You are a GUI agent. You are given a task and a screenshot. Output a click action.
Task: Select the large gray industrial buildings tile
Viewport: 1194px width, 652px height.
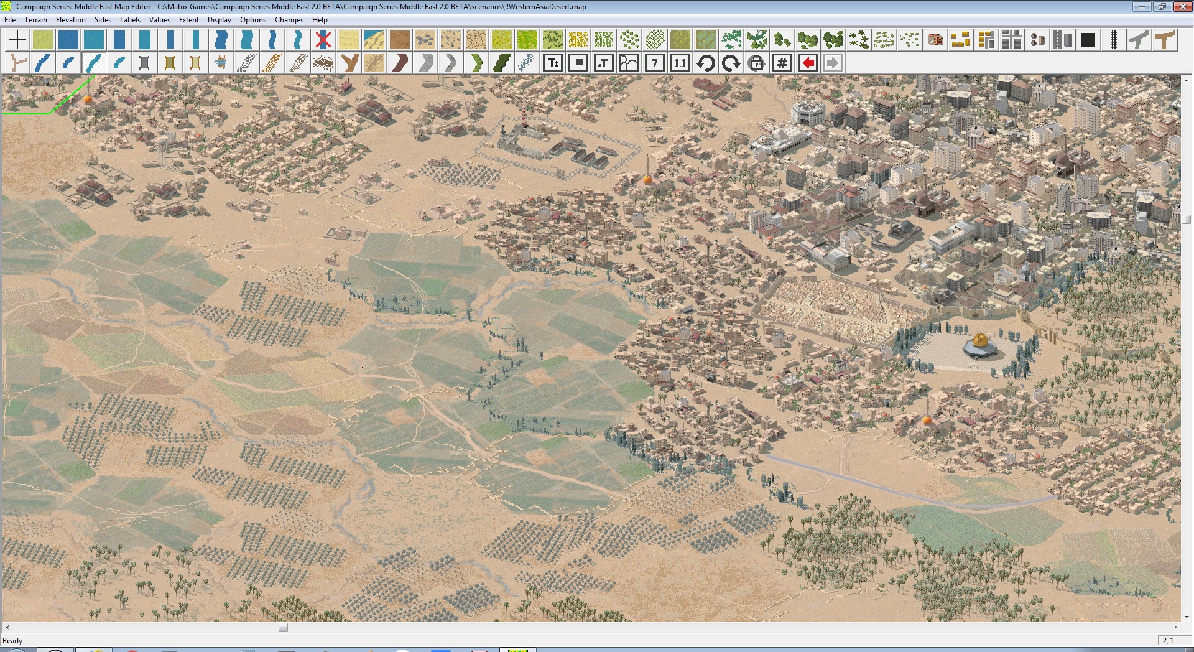1062,40
